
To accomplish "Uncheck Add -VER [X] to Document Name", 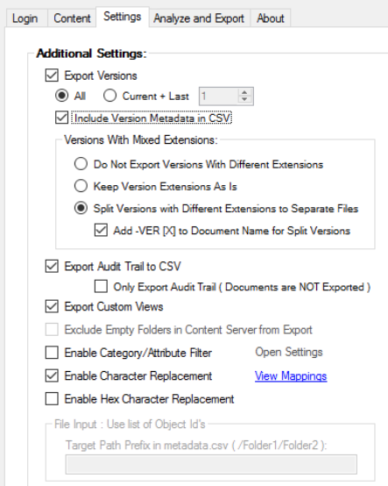I will point(101,231).
